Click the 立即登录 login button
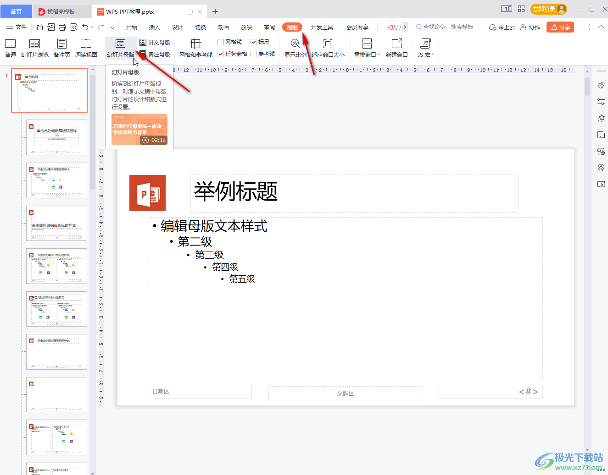The height and width of the screenshot is (475, 608). (549, 9)
